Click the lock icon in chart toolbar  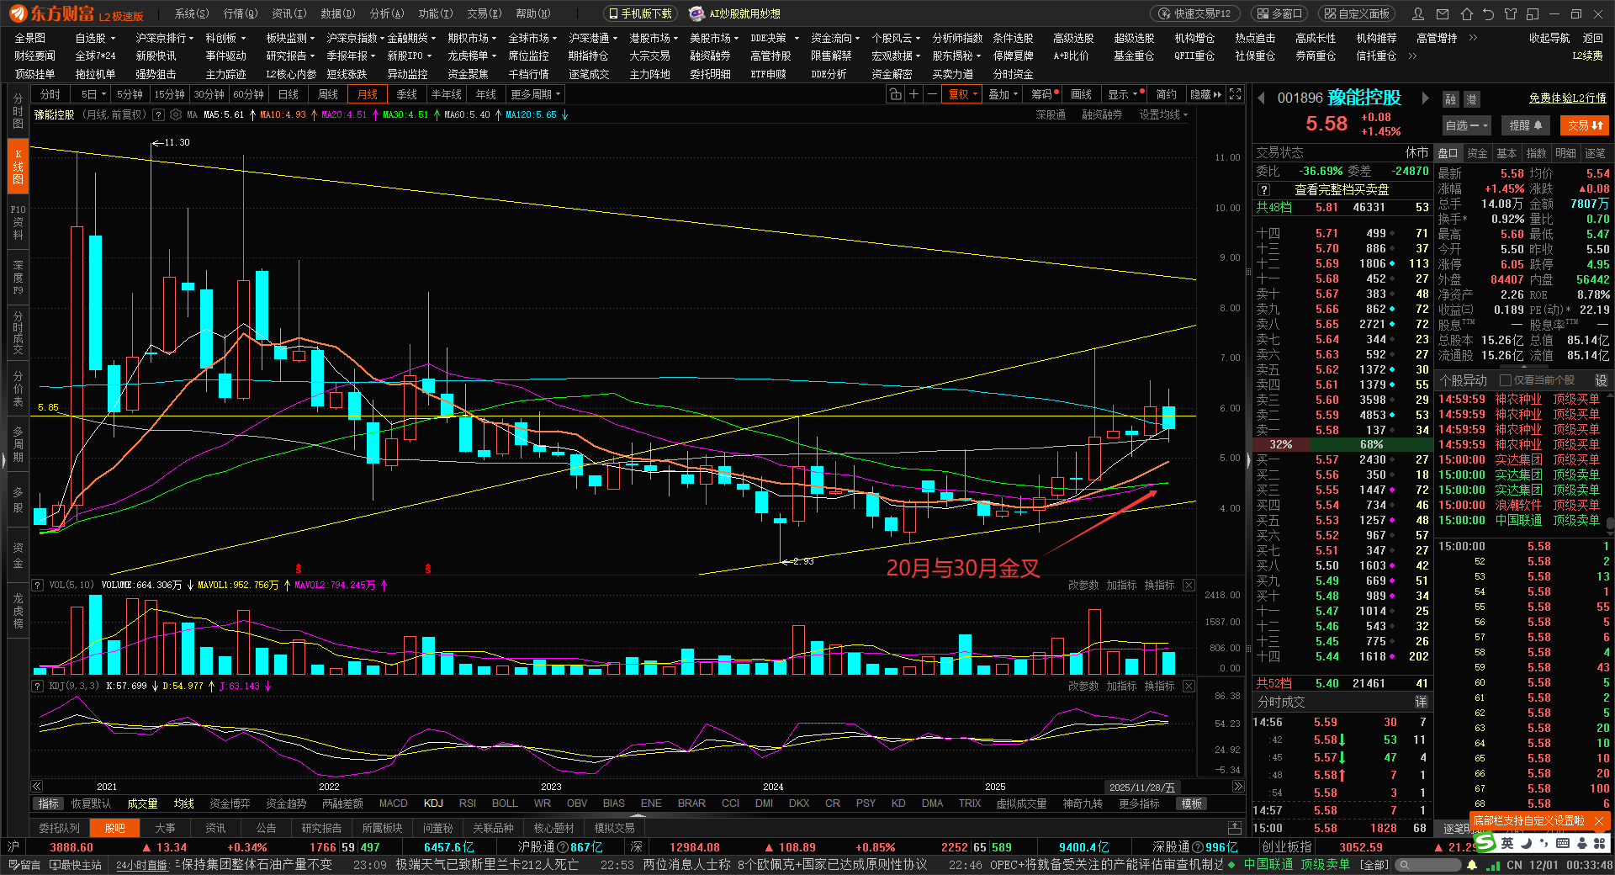point(896,94)
